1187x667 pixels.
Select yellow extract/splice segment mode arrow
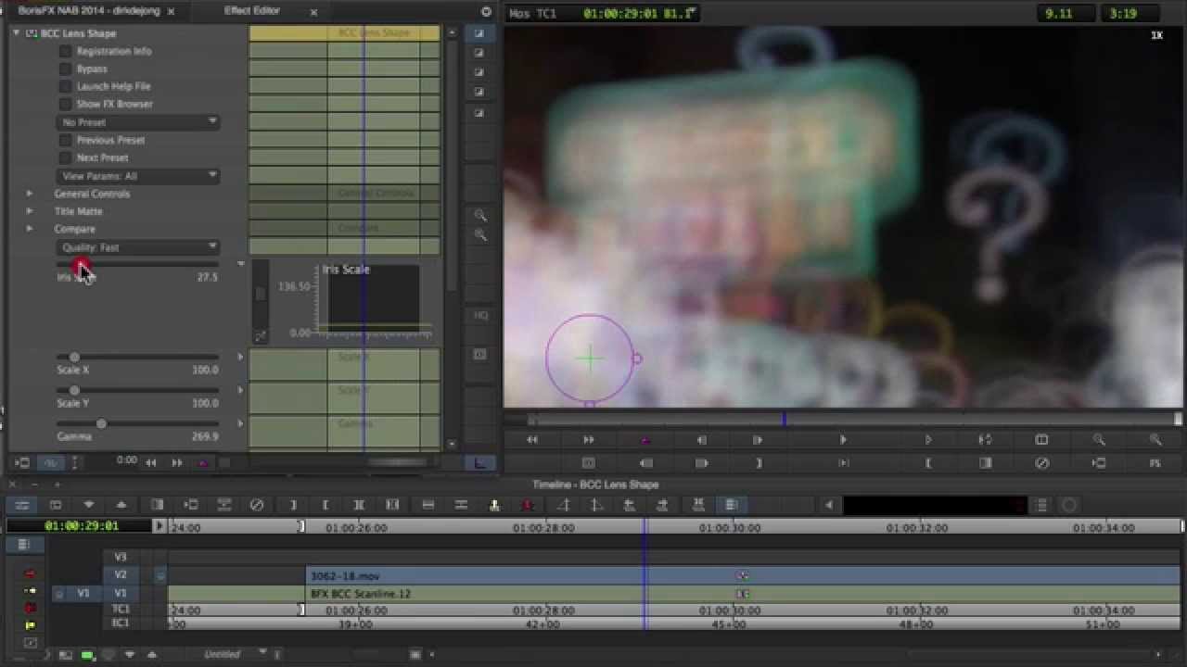coord(30,591)
